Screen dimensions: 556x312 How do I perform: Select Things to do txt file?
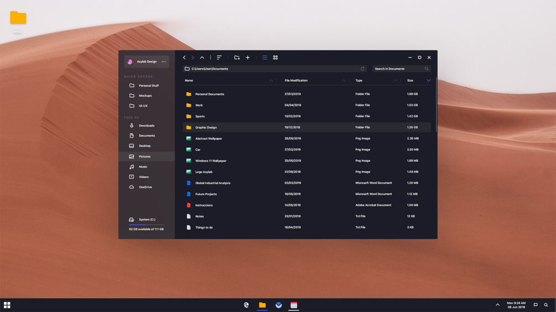[x=306, y=228]
